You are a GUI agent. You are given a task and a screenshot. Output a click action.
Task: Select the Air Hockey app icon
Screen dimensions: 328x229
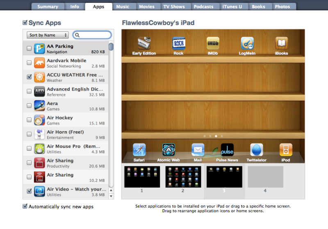tap(39, 120)
